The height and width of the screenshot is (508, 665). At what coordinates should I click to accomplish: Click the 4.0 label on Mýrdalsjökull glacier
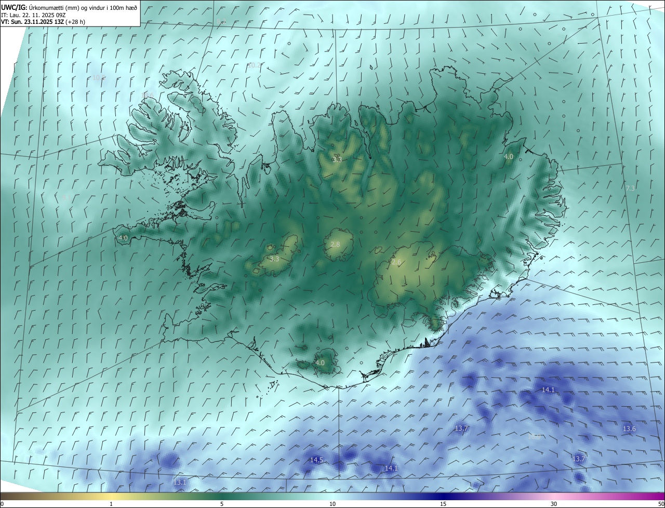[x=320, y=363]
